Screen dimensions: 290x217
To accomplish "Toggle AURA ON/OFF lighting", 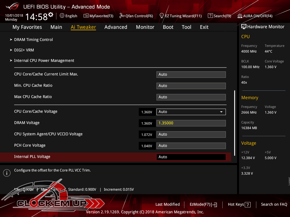I will coord(255,16).
